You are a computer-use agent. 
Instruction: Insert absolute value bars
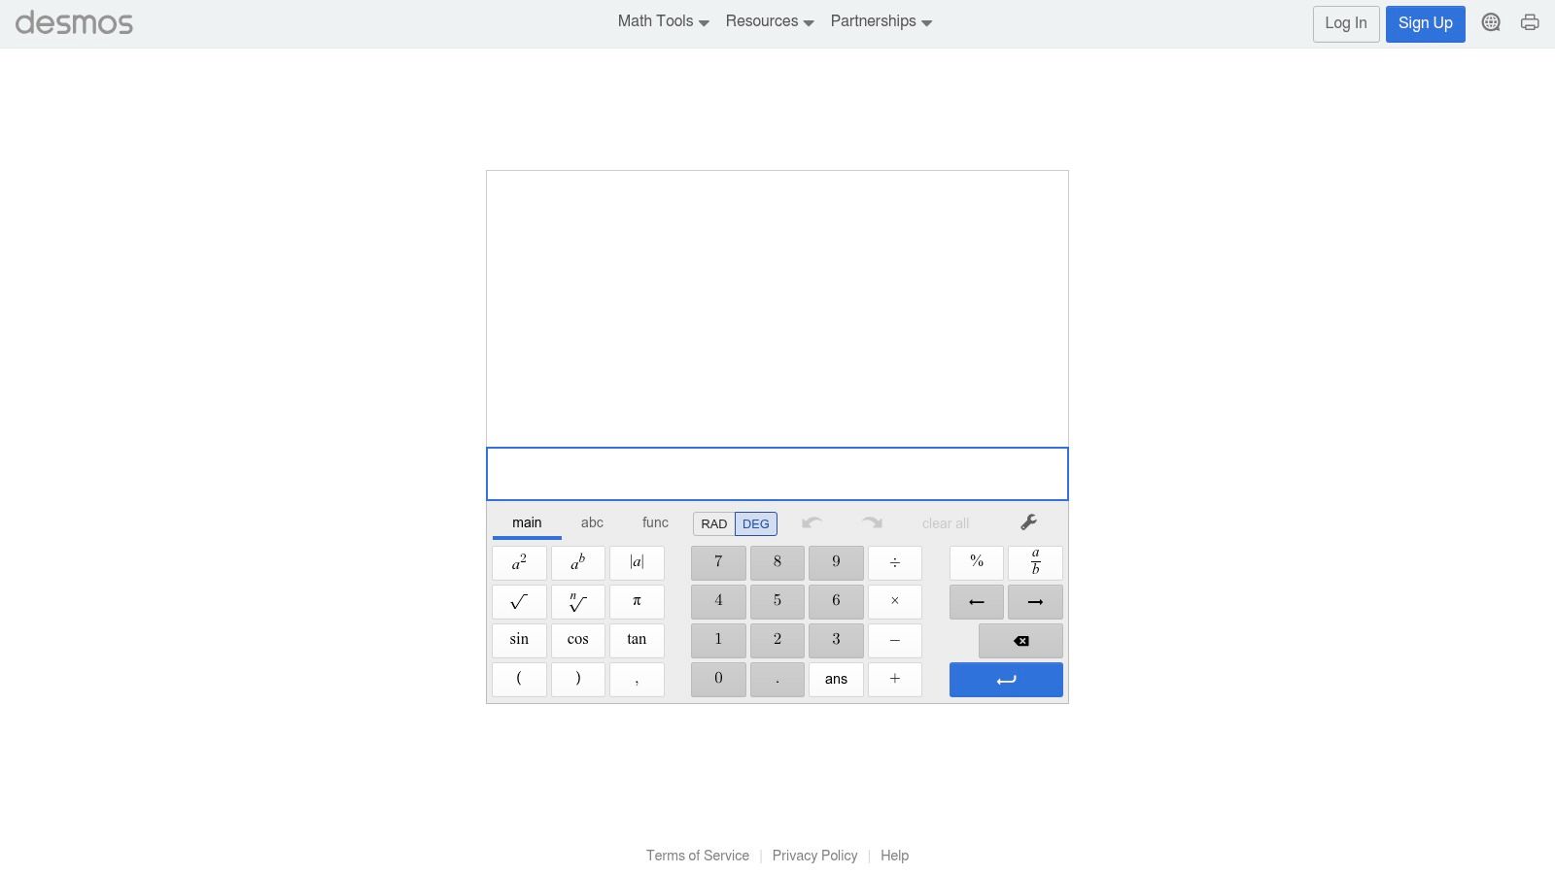637,563
